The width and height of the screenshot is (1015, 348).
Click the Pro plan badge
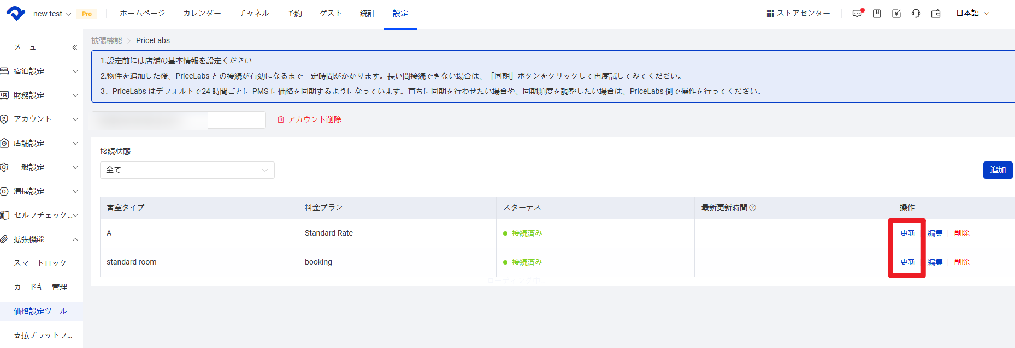(x=87, y=14)
